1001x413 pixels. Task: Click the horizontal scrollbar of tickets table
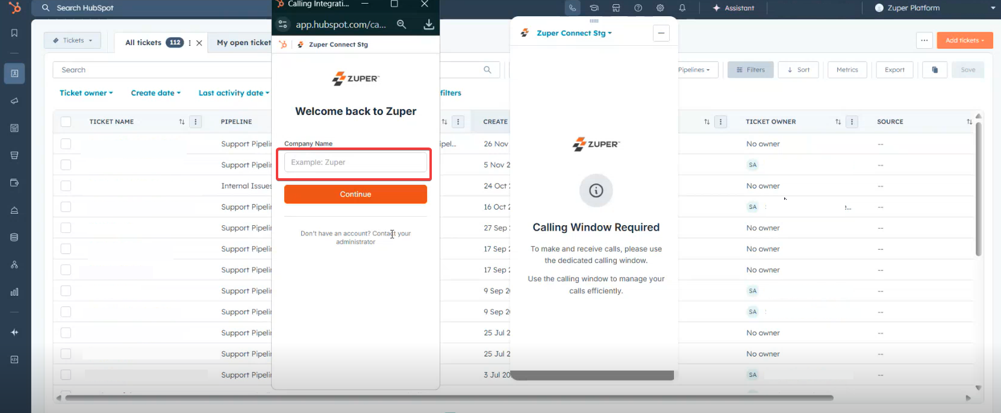[x=449, y=398]
